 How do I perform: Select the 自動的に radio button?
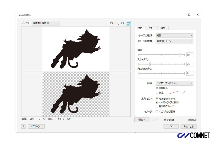(x=157, y=88)
